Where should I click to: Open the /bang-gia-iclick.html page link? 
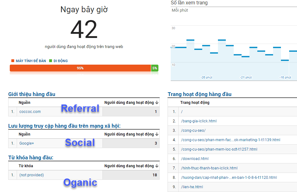198,121
